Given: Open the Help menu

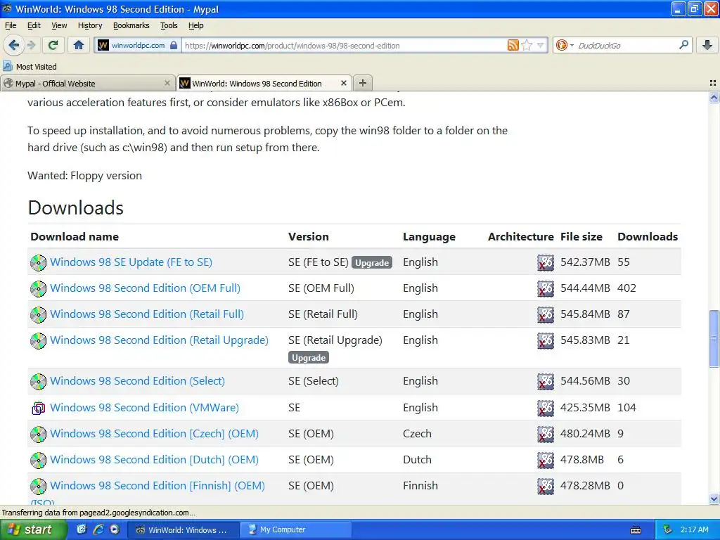Looking at the screenshot, I should tap(196, 25).
